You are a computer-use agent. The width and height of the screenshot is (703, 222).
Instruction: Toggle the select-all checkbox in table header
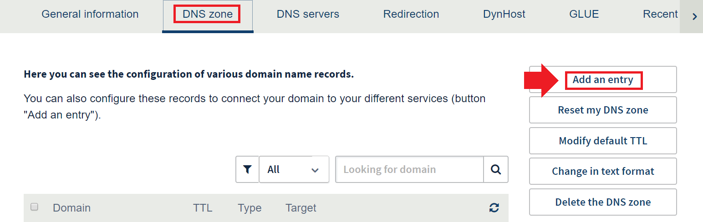point(34,207)
